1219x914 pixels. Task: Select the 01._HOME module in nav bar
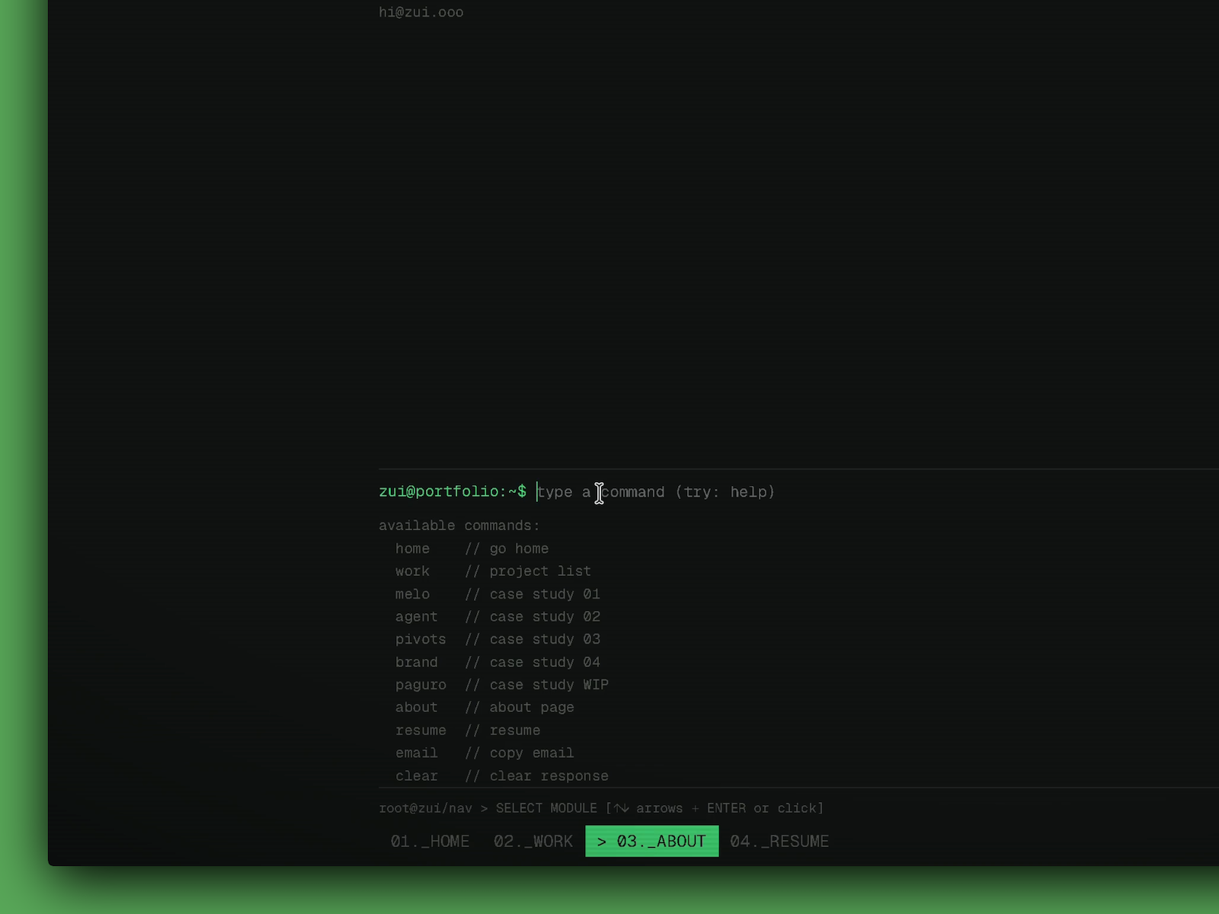[430, 841]
